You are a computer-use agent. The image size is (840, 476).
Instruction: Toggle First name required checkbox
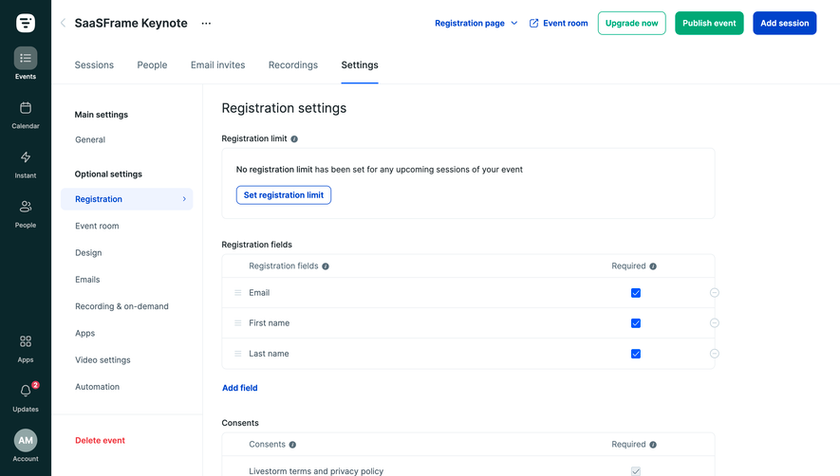[x=635, y=323]
